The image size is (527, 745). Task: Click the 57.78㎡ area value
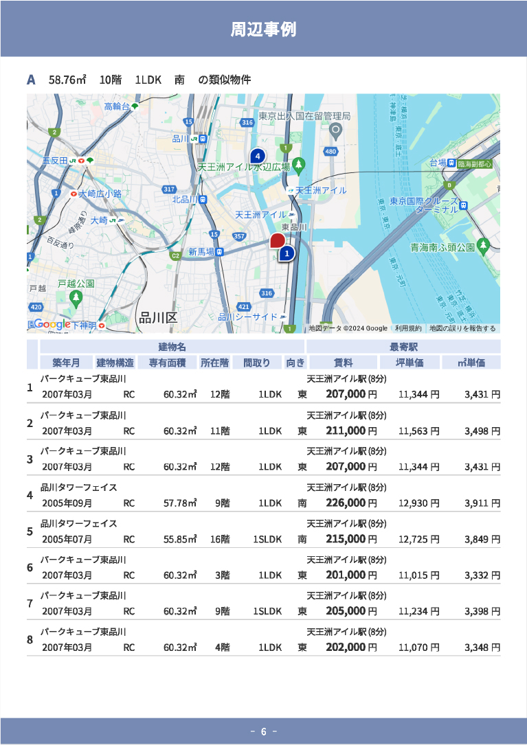pos(180,503)
